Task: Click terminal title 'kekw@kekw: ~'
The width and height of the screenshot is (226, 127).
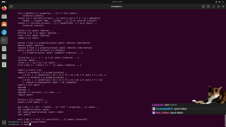Action: click(x=117, y=6)
